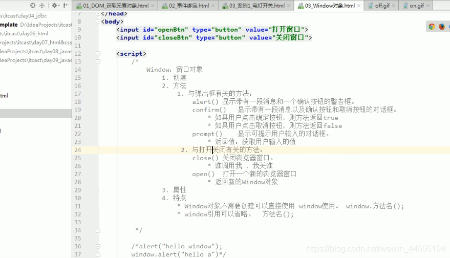Fold the alert comment at line 36
The width and height of the screenshot is (450, 258).
point(98,247)
